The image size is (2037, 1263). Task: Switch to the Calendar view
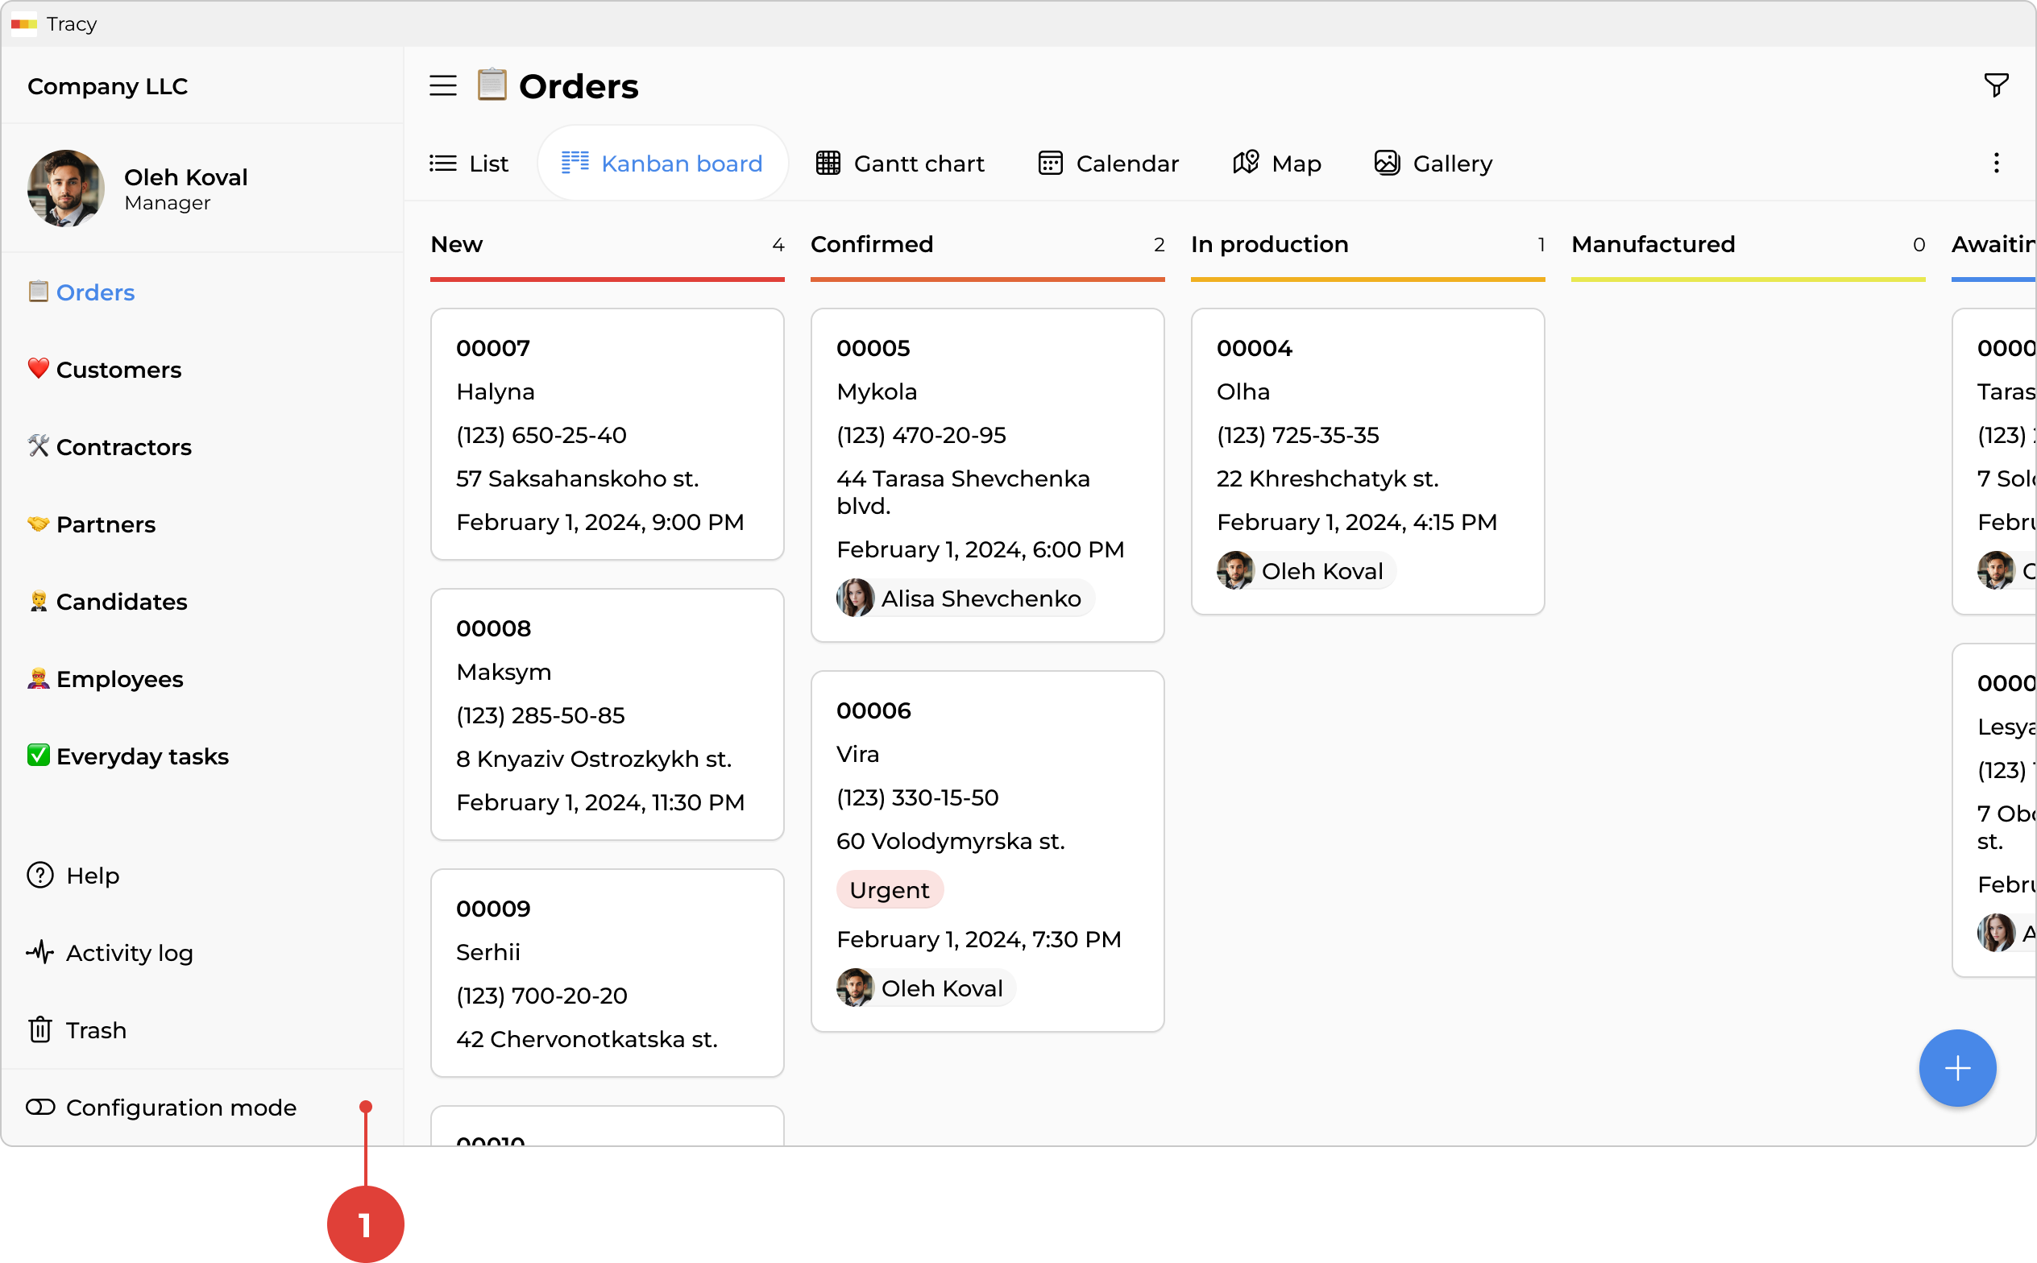pos(1108,163)
